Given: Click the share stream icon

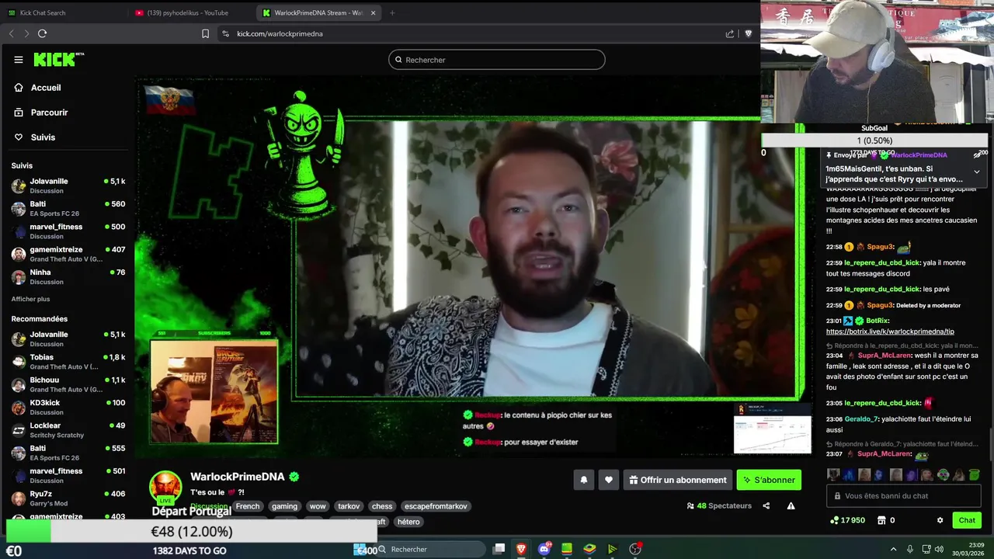Looking at the screenshot, I should click(x=766, y=506).
